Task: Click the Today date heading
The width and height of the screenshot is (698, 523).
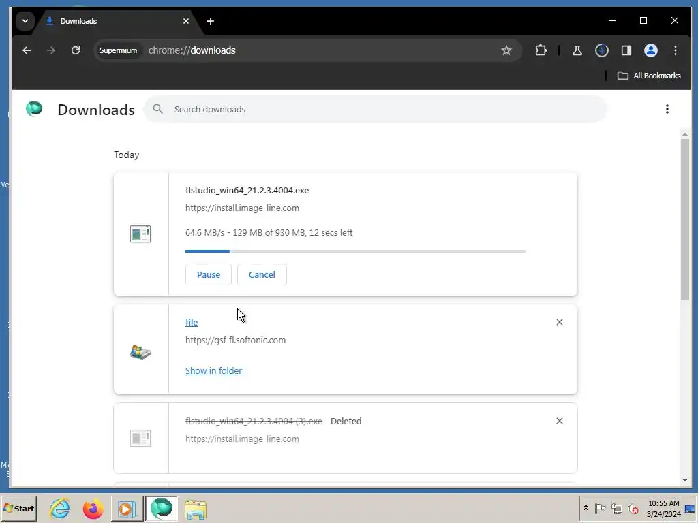Action: pyautogui.click(x=126, y=155)
